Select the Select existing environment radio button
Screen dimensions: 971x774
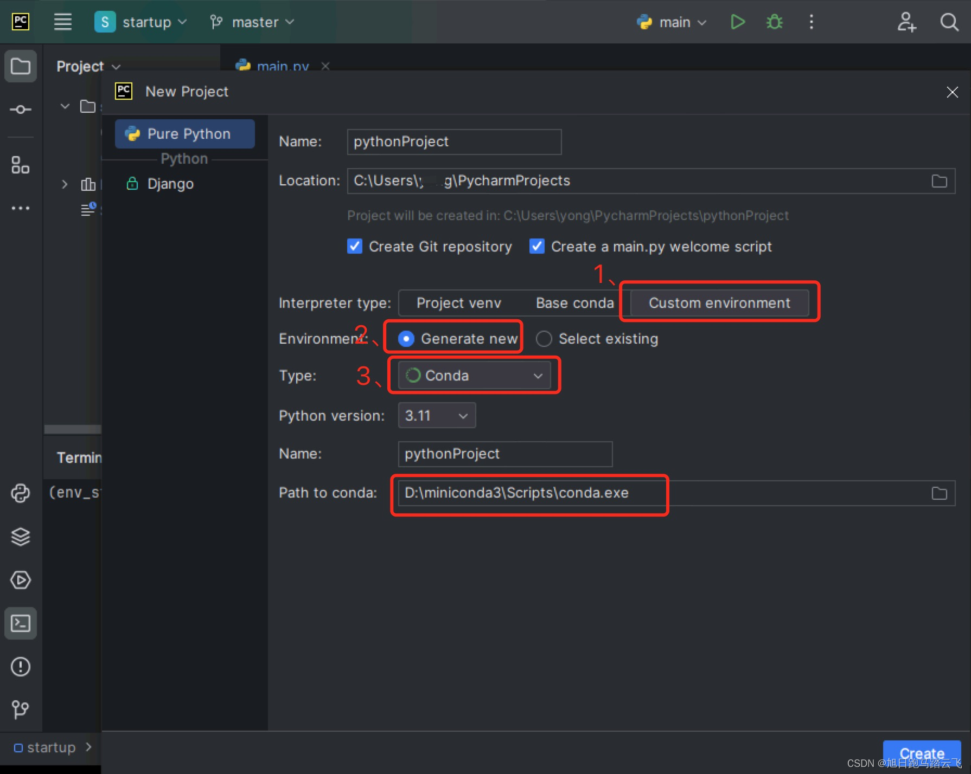click(x=544, y=338)
